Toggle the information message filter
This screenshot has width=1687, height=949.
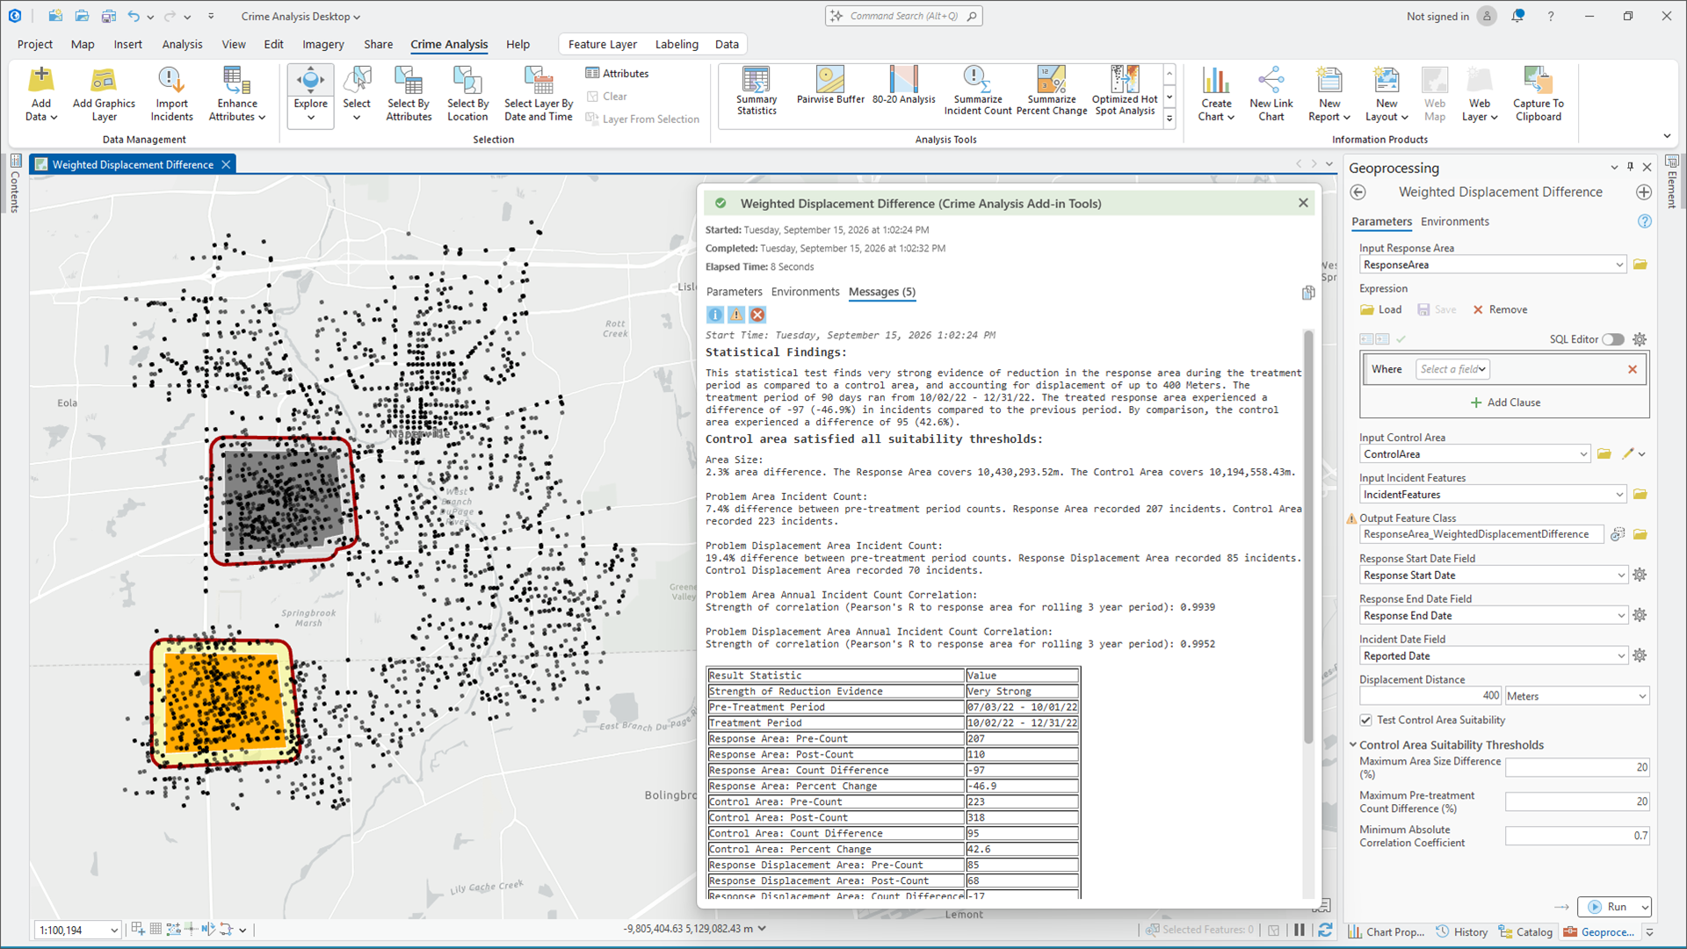click(715, 315)
